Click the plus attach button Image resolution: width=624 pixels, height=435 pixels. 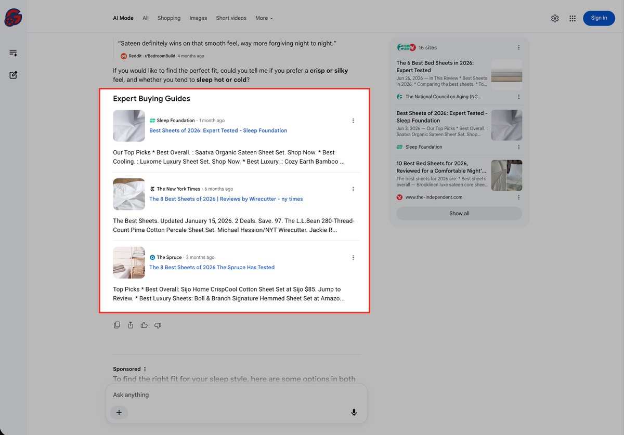119,413
